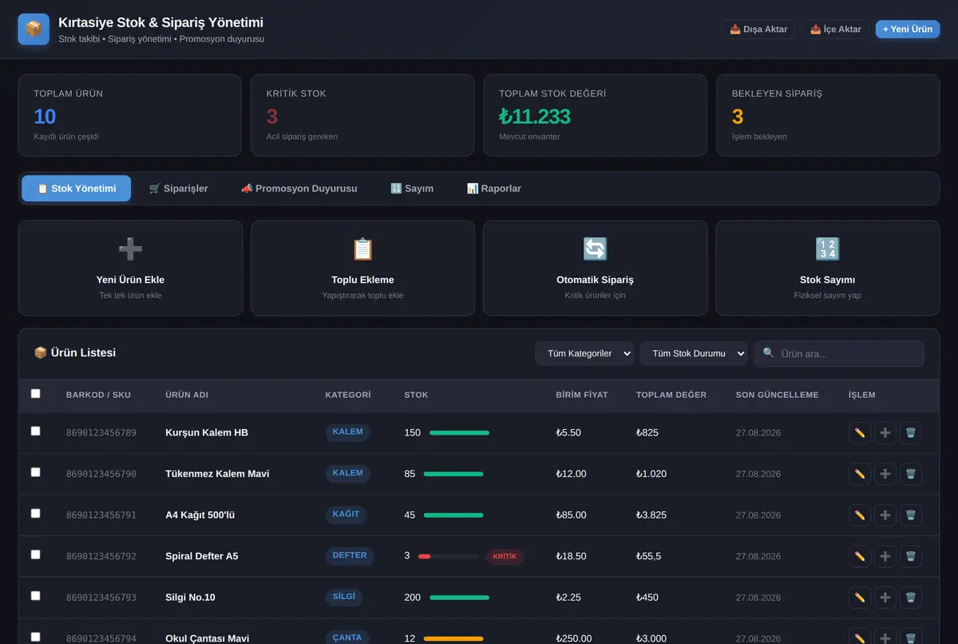Delete Silgi No.10 with its trash icon
Screen dimensions: 958x644
click(x=910, y=598)
